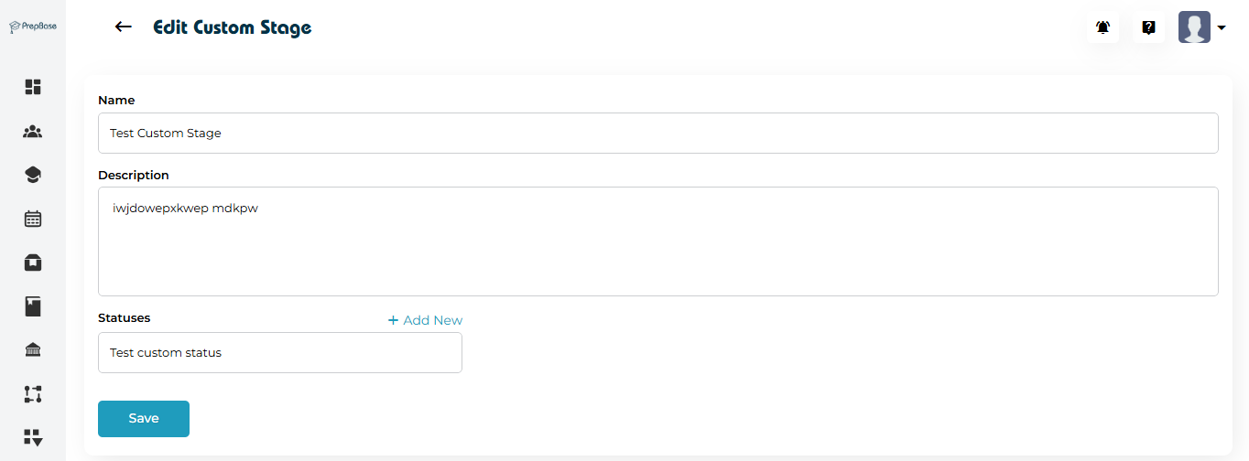Open the workflow nodes sidebar icon
Viewport: 1249px width, 461px height.
point(33,394)
